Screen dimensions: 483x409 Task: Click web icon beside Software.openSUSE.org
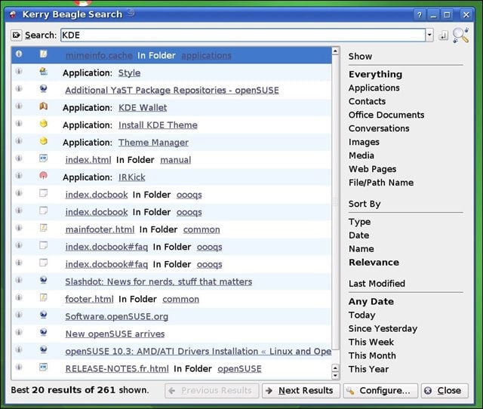pos(44,315)
